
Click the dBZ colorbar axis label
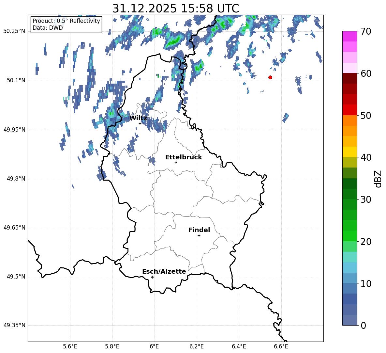pos(378,179)
